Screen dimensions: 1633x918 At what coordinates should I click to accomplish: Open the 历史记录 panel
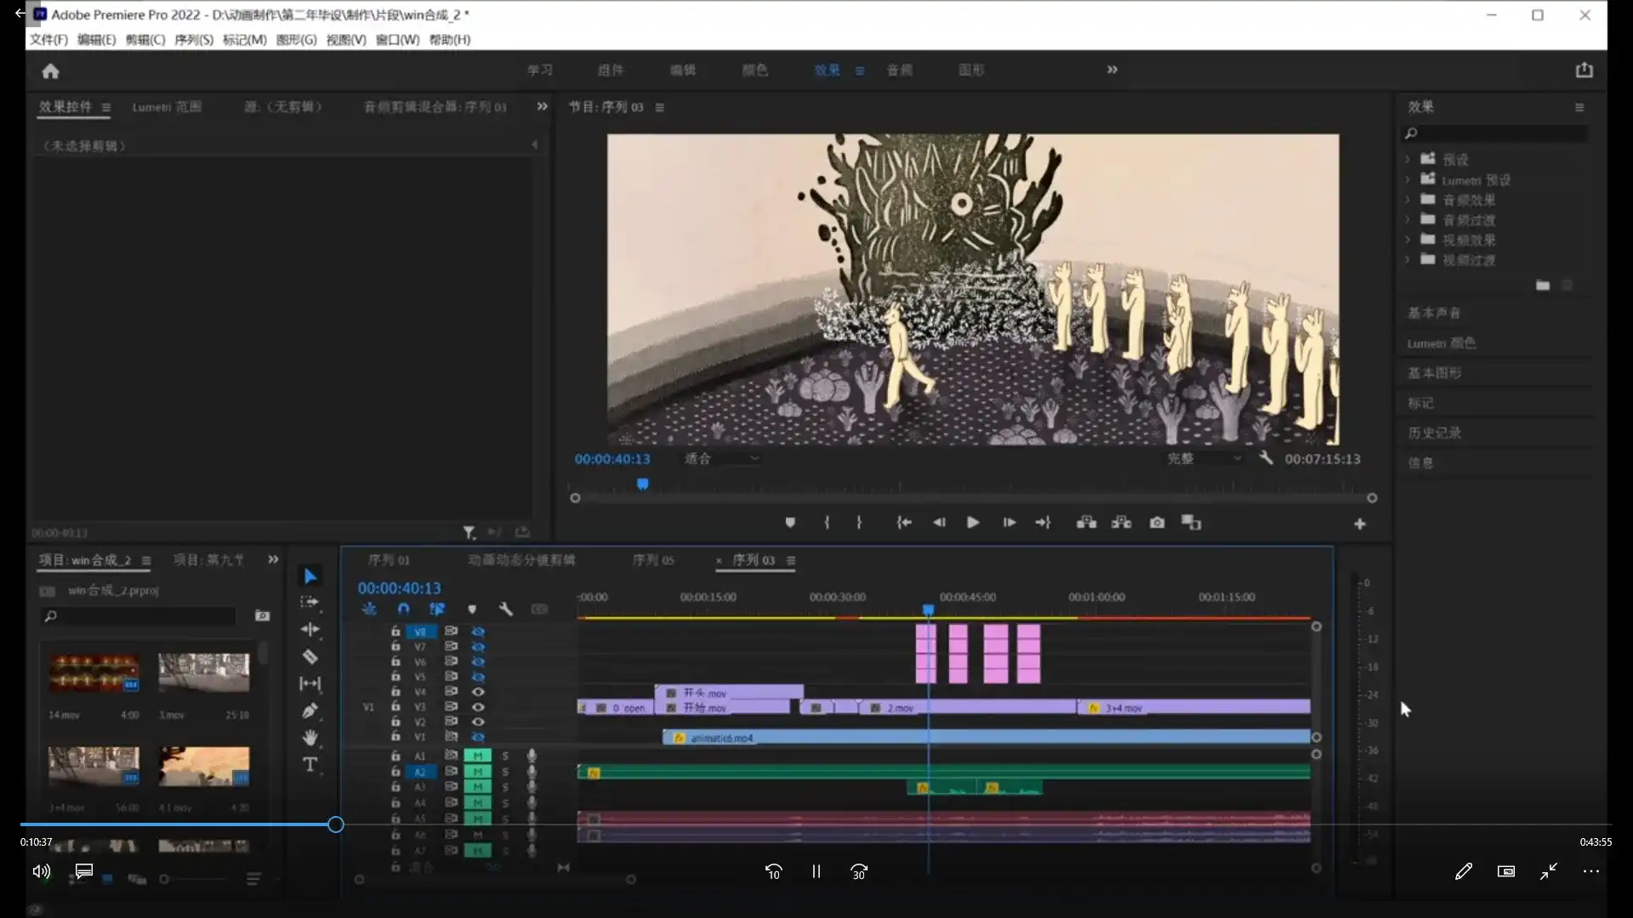click(x=1434, y=433)
